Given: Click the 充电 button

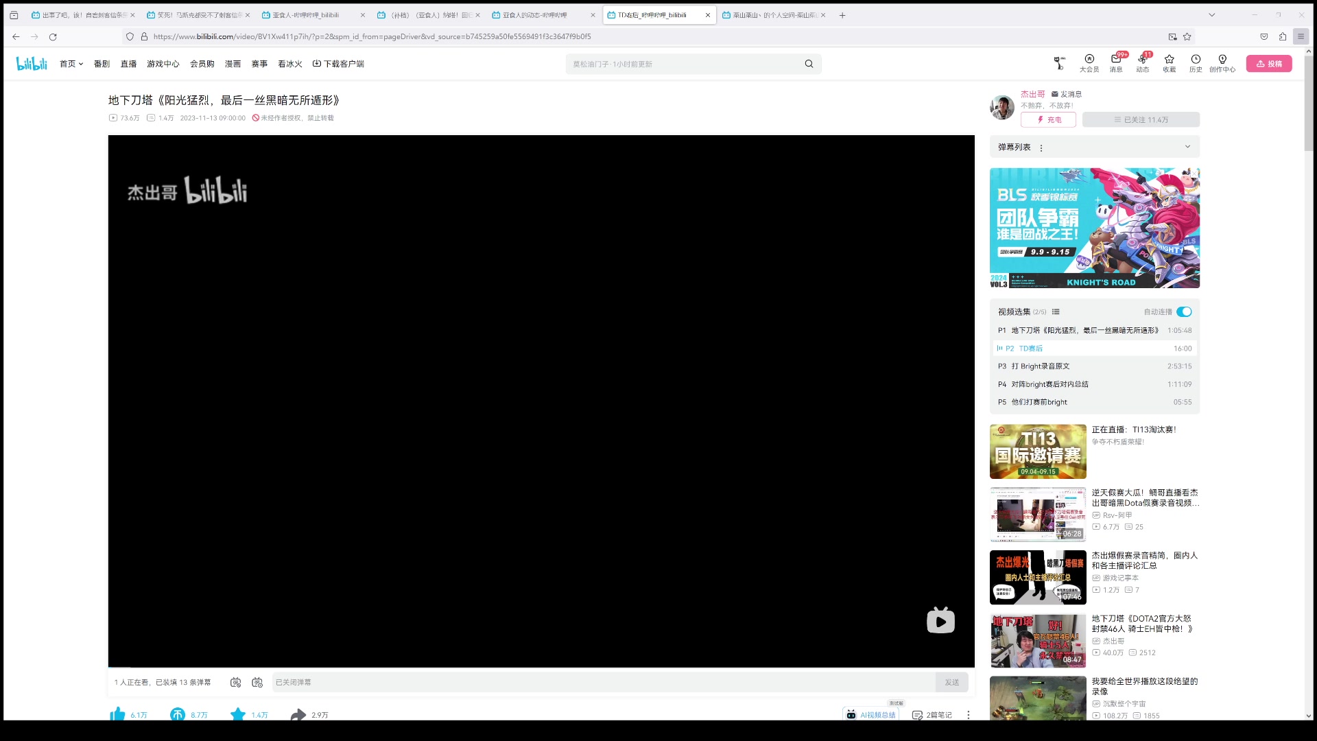Looking at the screenshot, I should pos(1048,119).
